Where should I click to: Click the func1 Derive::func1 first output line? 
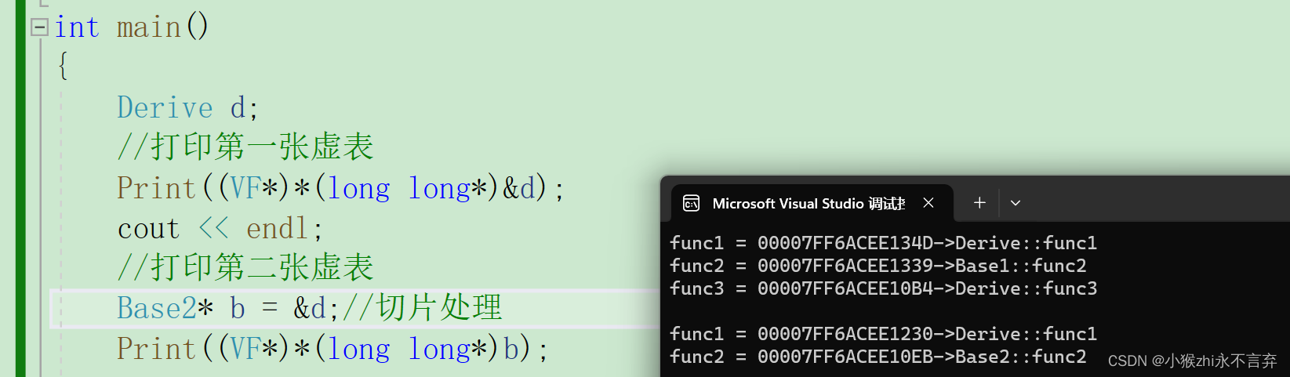tap(883, 243)
